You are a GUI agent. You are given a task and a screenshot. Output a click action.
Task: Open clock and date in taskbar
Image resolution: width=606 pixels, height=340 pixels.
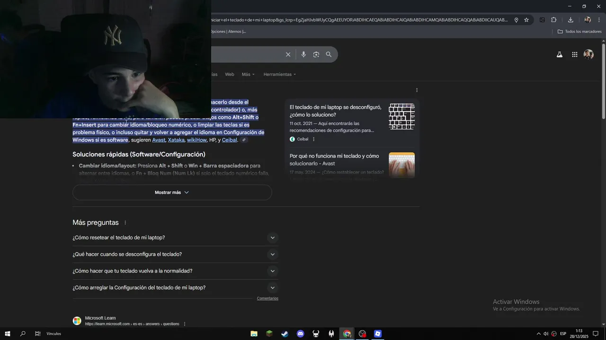[x=579, y=334]
